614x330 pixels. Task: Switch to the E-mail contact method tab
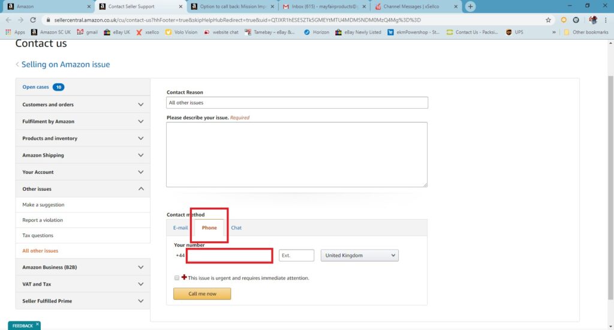click(180, 228)
